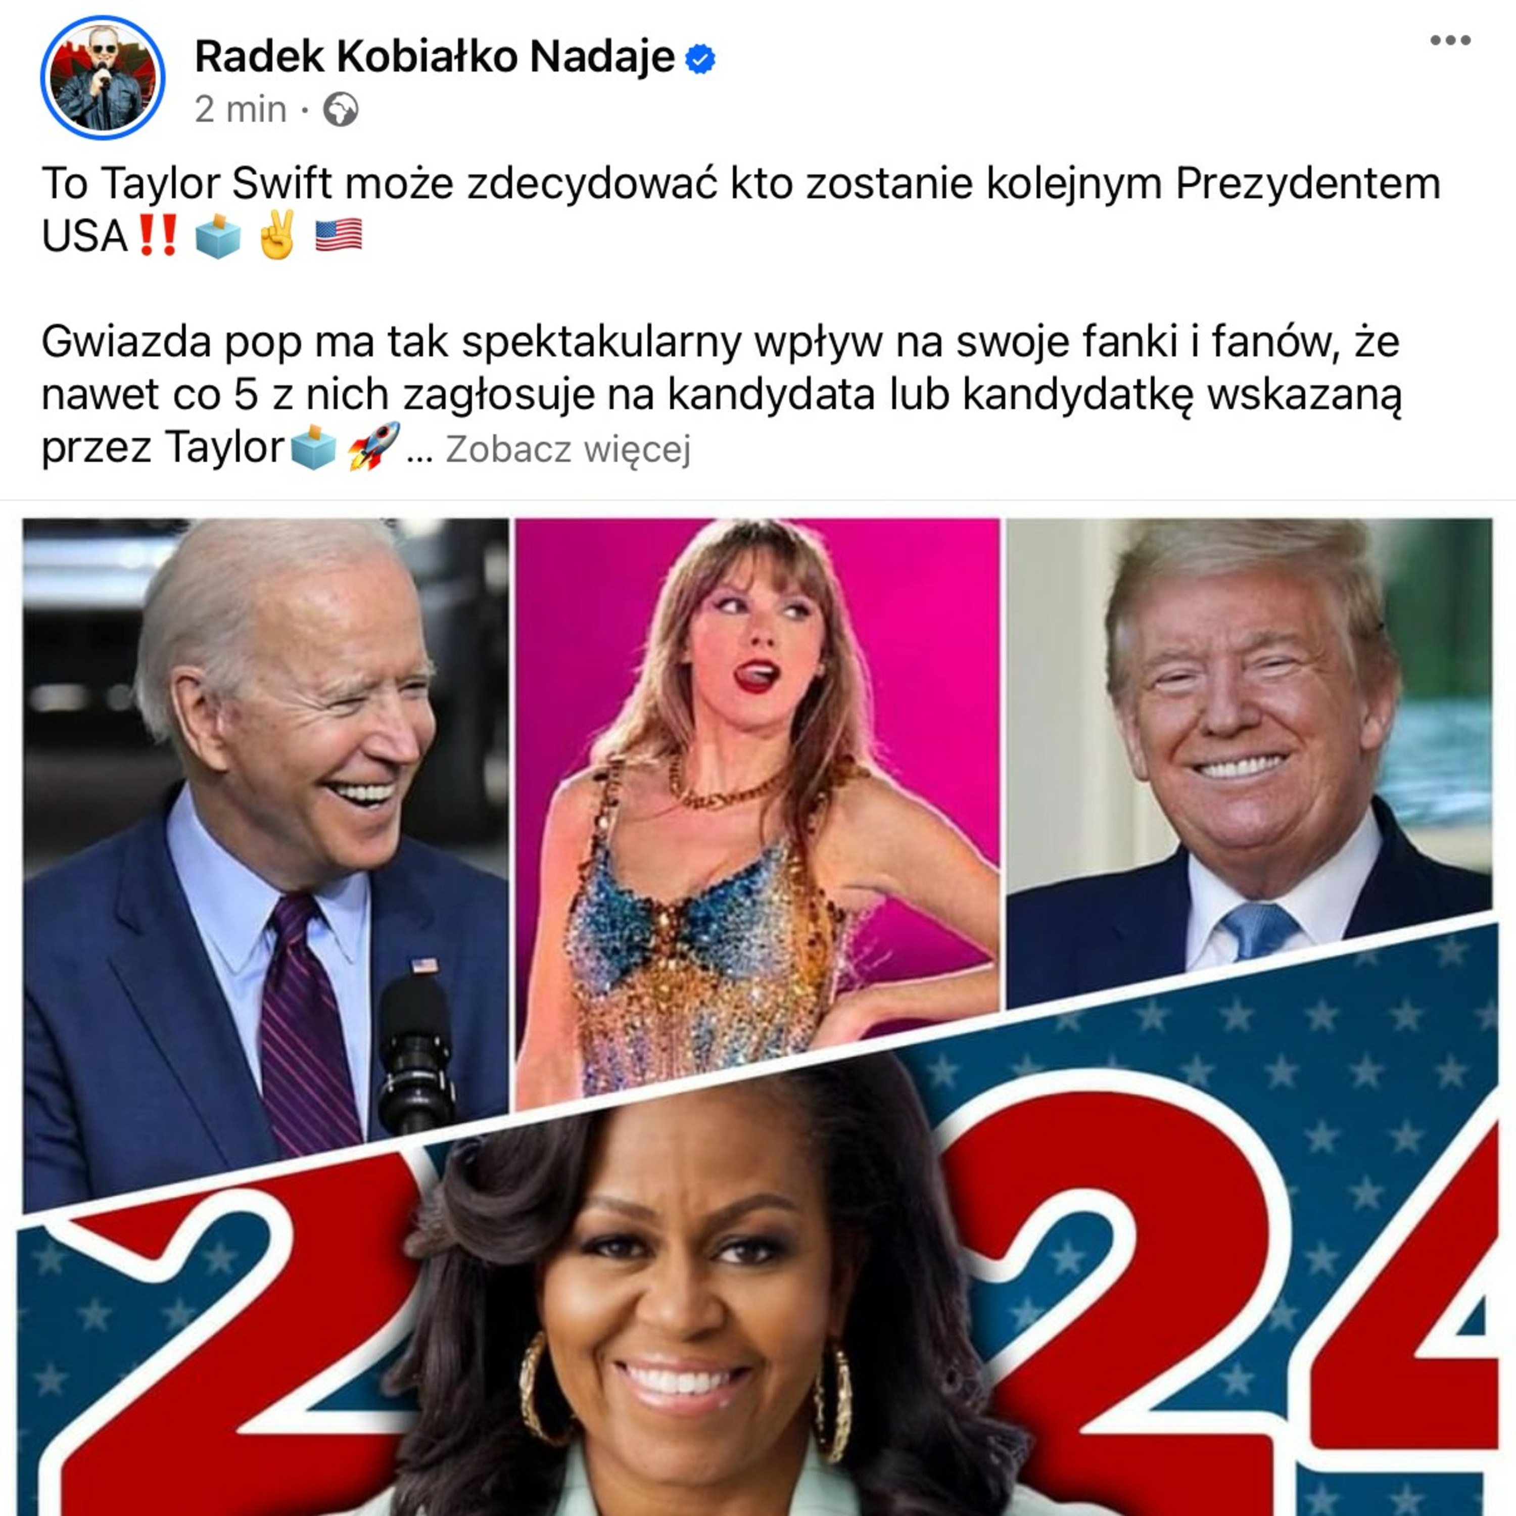Click the ballot box emoji after USA
This screenshot has height=1516, width=1516.
pos(218,235)
